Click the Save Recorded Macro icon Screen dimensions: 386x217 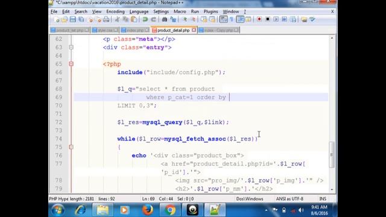(293, 19)
